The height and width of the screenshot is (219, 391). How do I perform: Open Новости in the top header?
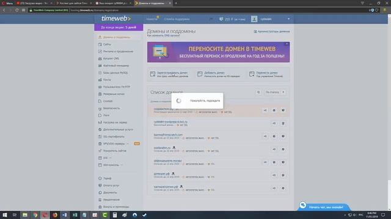(x=152, y=19)
